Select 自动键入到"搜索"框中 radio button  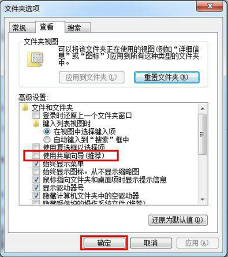(47, 140)
